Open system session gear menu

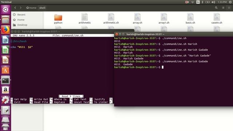(230, 2)
